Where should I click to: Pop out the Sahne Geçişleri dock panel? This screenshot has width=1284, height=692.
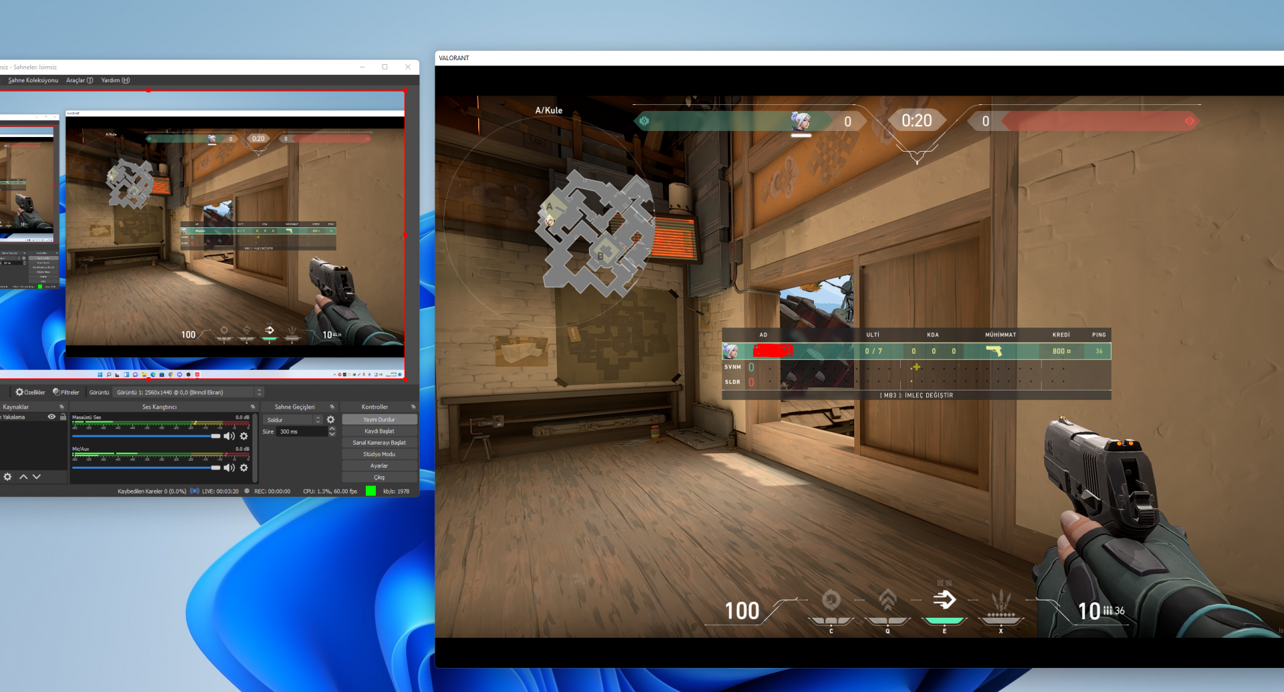click(x=332, y=407)
